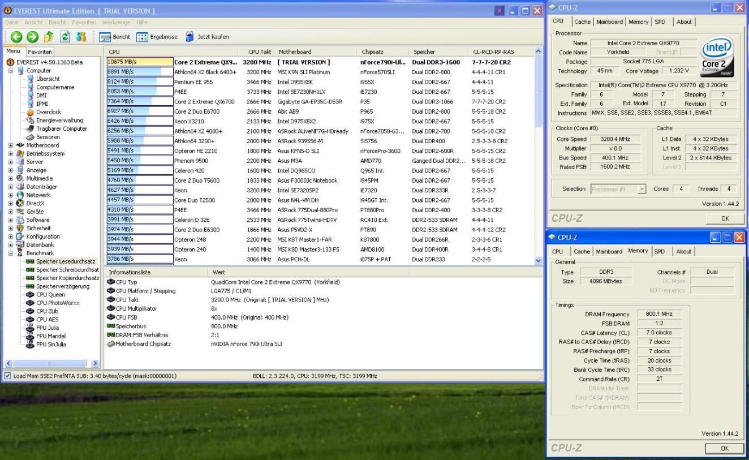The height and width of the screenshot is (460, 749).
Task: Select Speicher Kopierdurchsatz benchmark
Action: (67, 278)
